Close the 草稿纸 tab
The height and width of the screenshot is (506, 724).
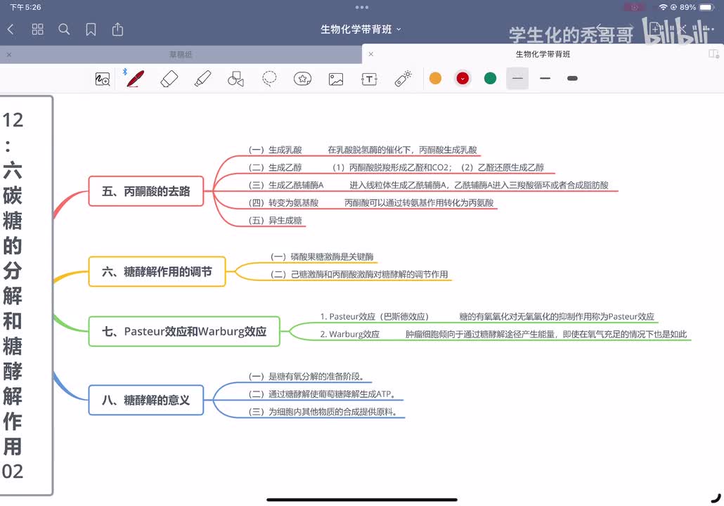pos(9,55)
